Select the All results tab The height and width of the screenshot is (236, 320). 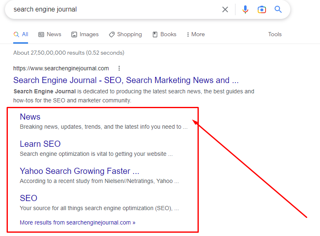(21, 35)
